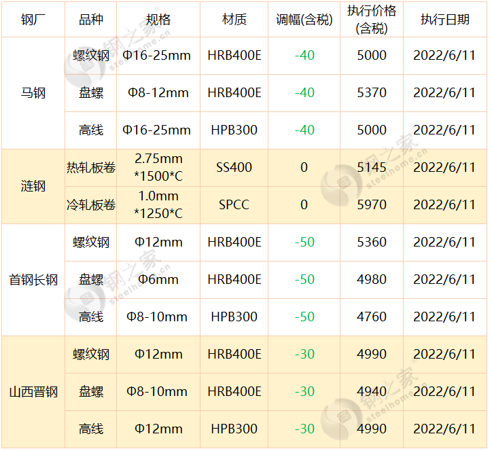
Task: Click 螺纹钢 in the 马钢 group
Action: coord(90,56)
